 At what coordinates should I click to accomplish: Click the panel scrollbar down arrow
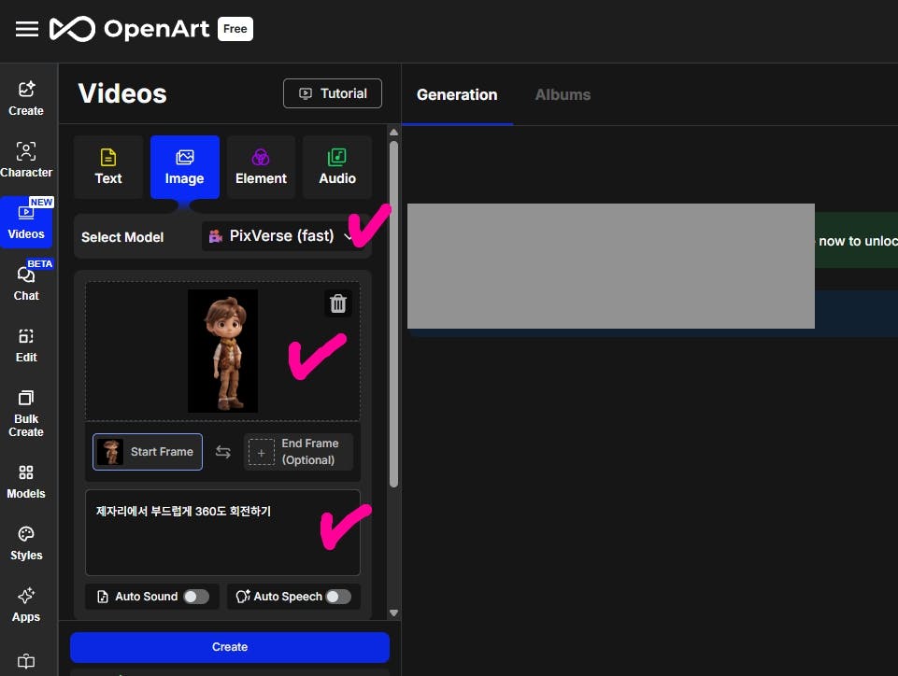(x=393, y=613)
